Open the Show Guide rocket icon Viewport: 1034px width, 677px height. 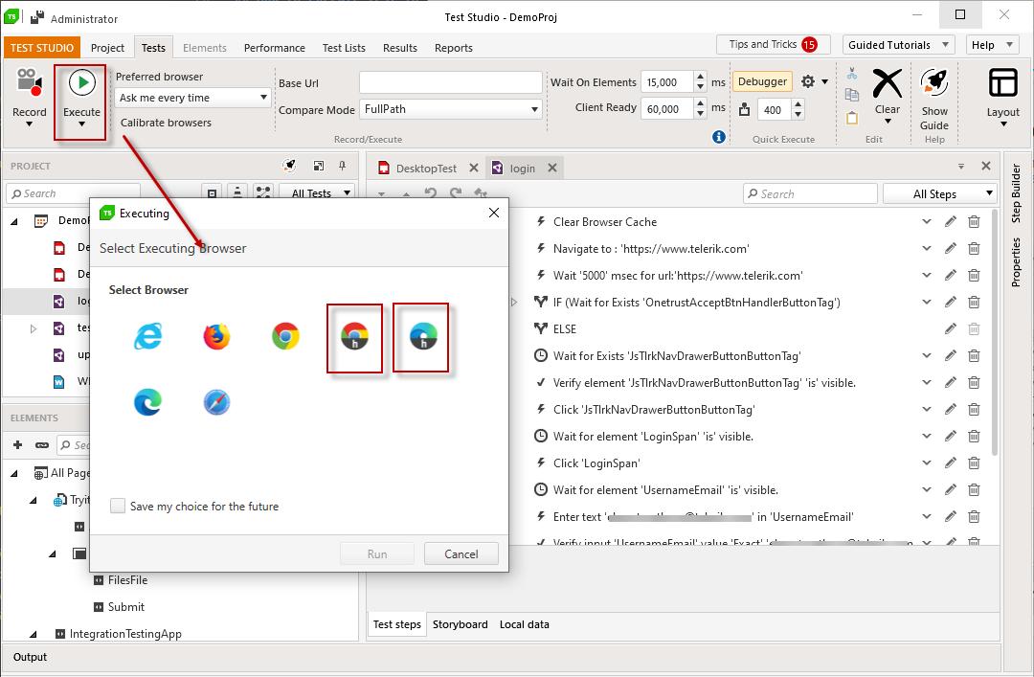(934, 84)
